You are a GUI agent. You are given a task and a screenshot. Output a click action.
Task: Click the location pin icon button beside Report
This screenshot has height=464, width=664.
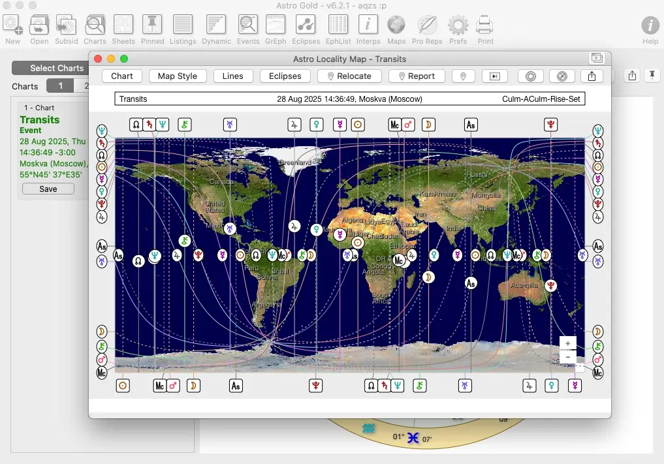tap(464, 76)
